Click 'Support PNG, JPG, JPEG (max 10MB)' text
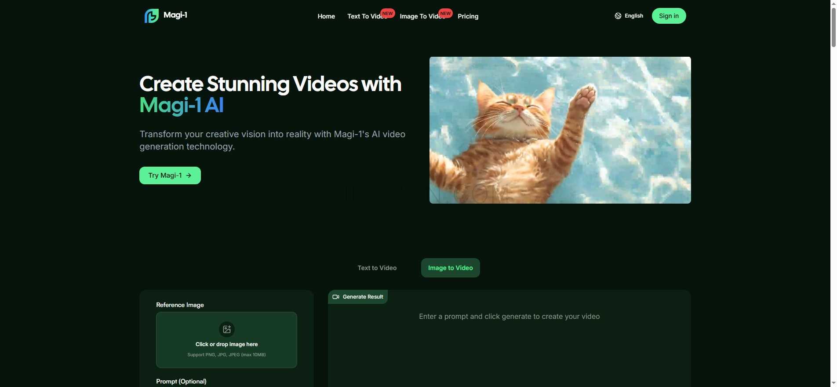This screenshot has height=387, width=837. [226, 355]
